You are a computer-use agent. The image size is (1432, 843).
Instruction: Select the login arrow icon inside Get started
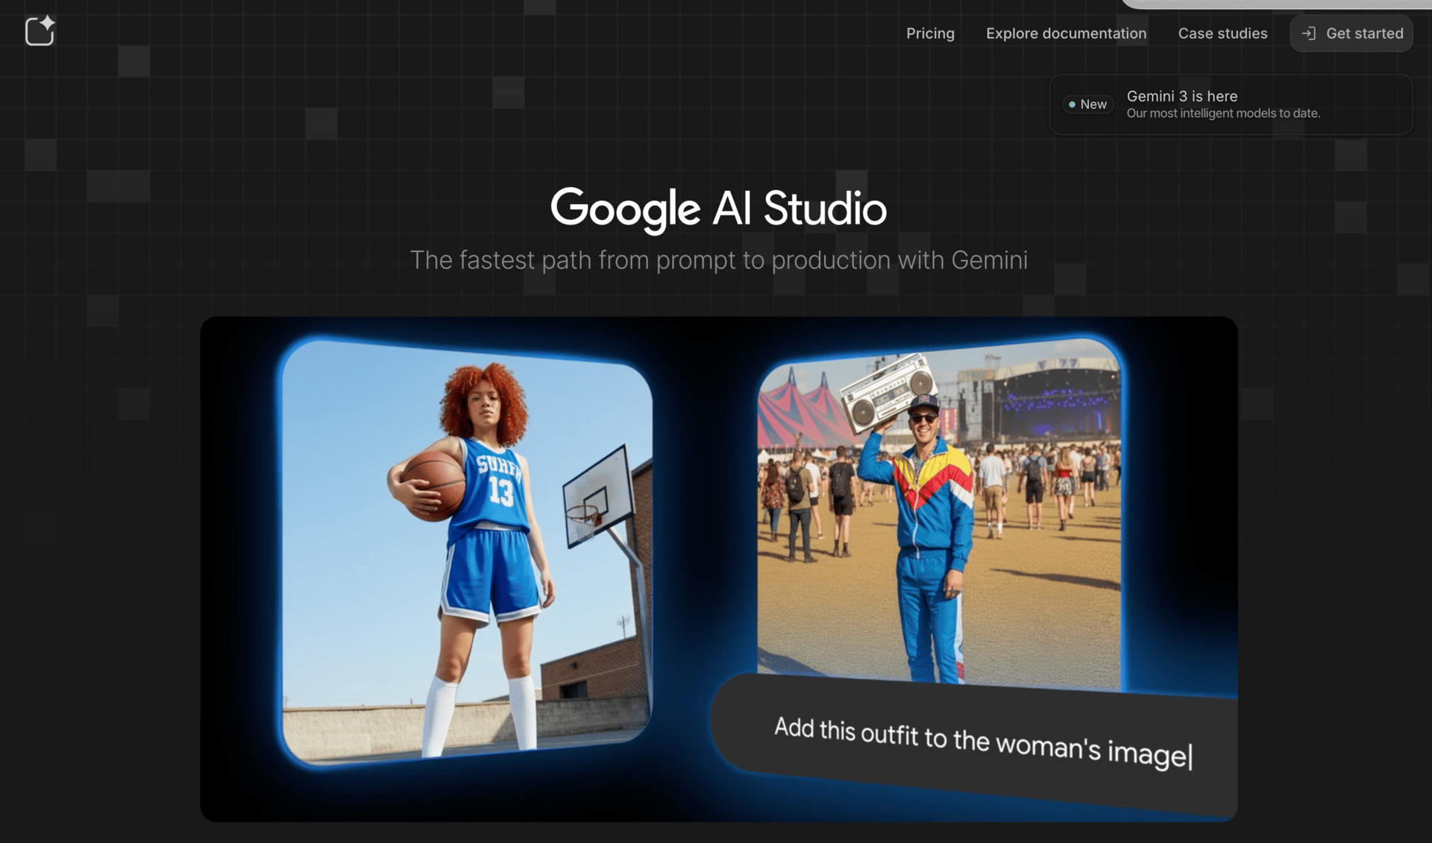1309,33
